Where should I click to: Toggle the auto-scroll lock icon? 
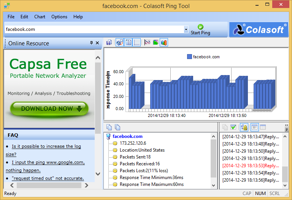244,127
